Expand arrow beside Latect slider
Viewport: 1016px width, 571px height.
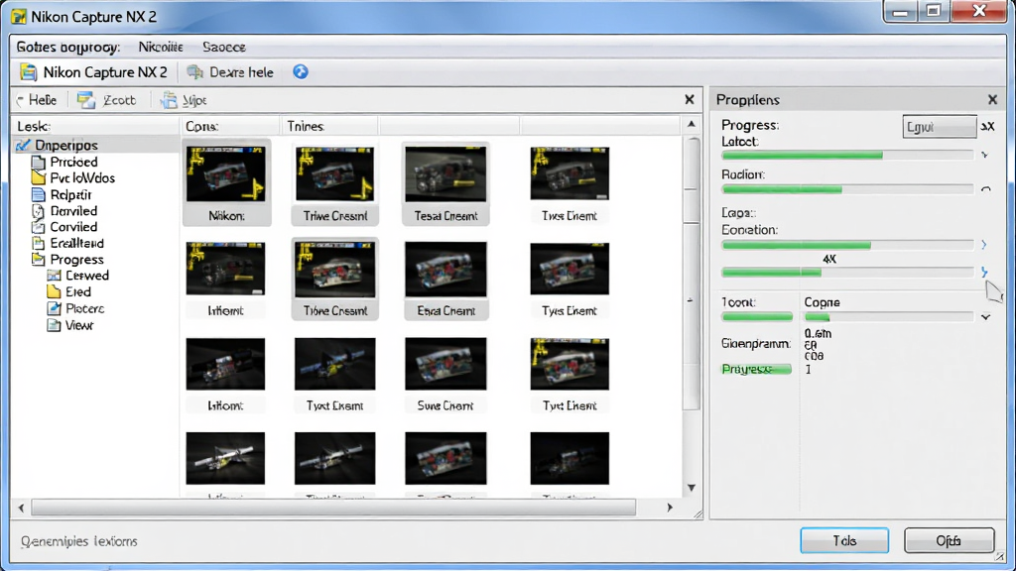pos(985,156)
